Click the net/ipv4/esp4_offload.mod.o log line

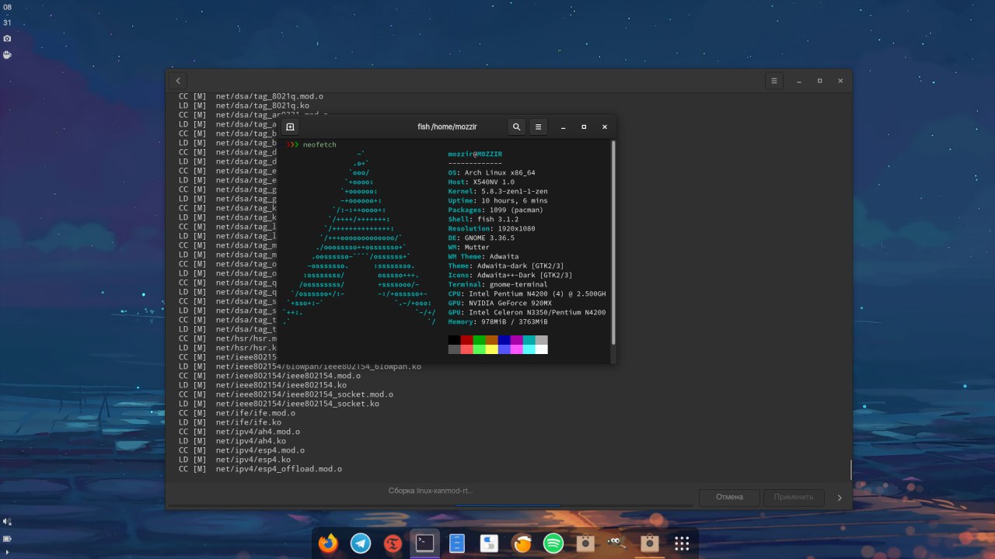[x=260, y=469]
